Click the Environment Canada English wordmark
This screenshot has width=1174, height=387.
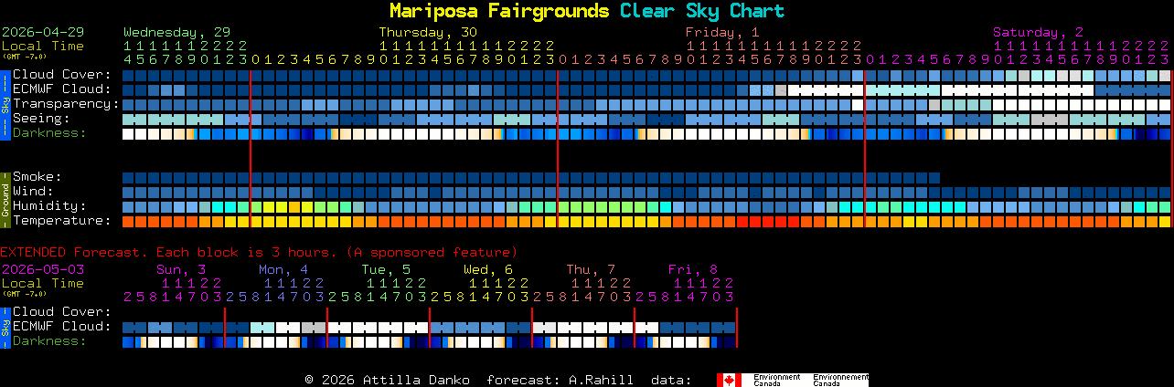point(776,380)
